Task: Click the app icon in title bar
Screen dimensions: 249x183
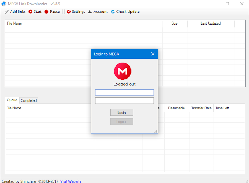Action: [4, 4]
